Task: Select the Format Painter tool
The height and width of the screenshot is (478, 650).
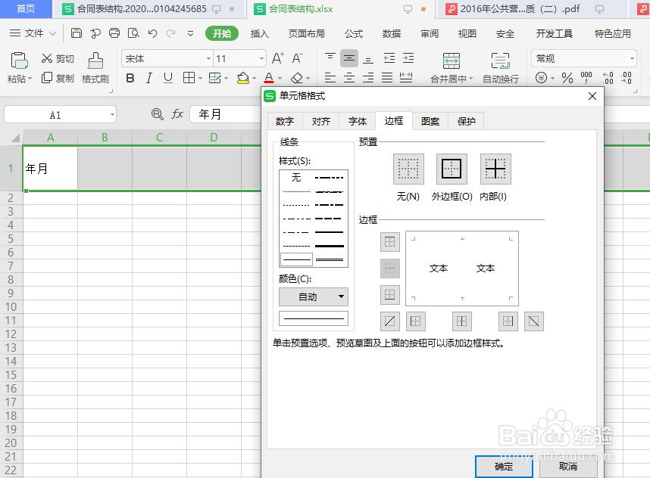Action: (x=94, y=67)
